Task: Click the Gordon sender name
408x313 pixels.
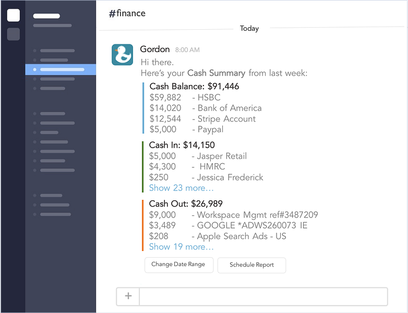Action: (x=155, y=50)
